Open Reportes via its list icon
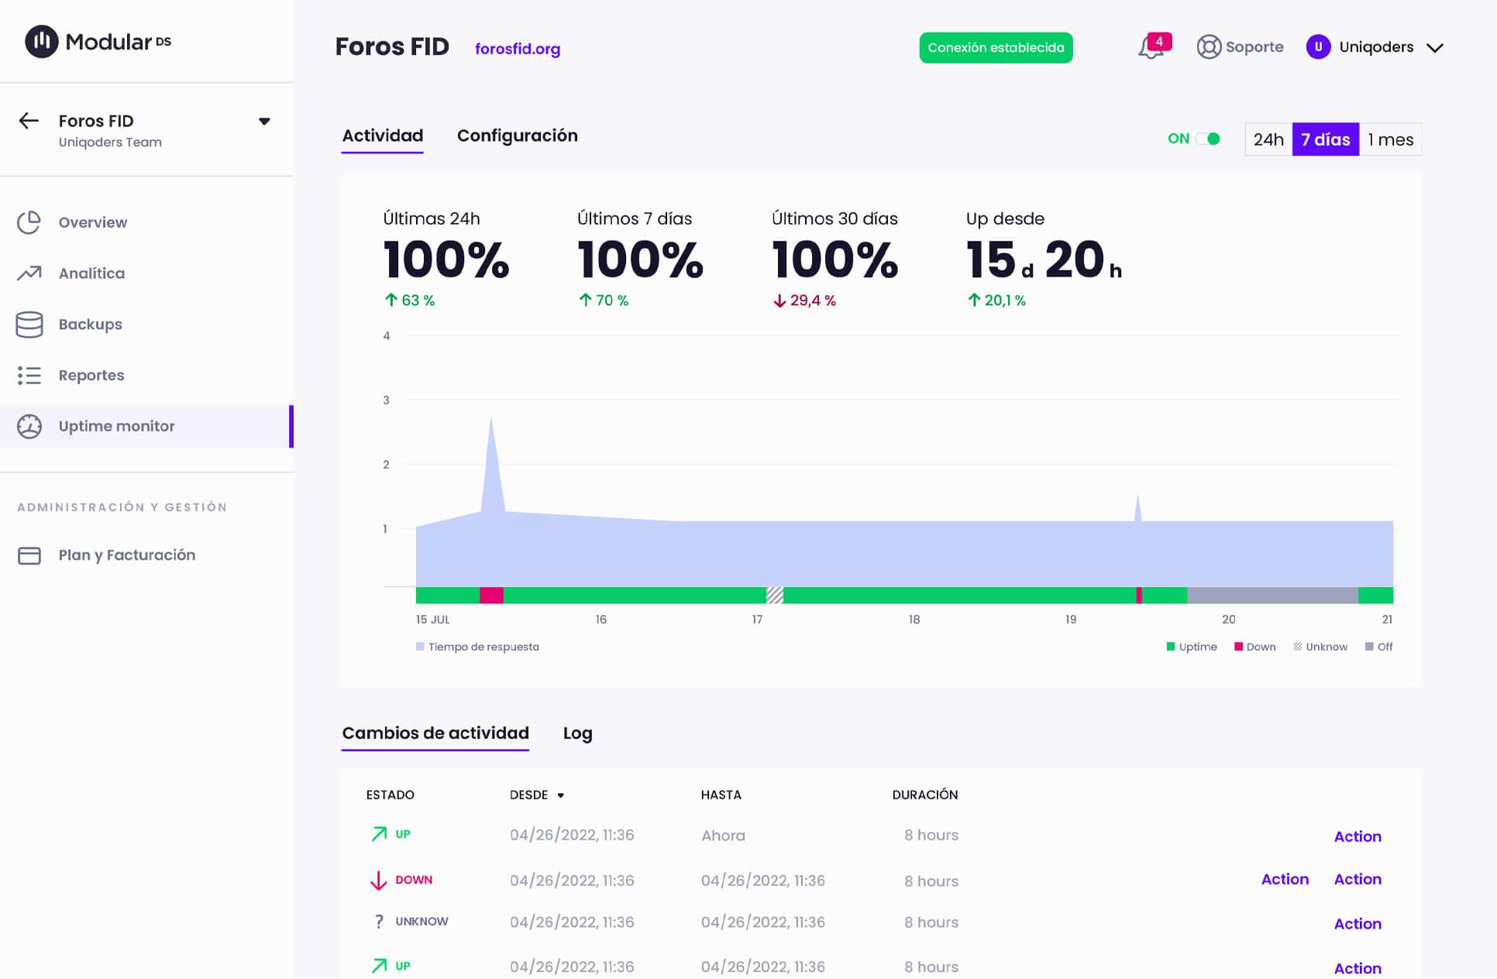 (x=29, y=376)
